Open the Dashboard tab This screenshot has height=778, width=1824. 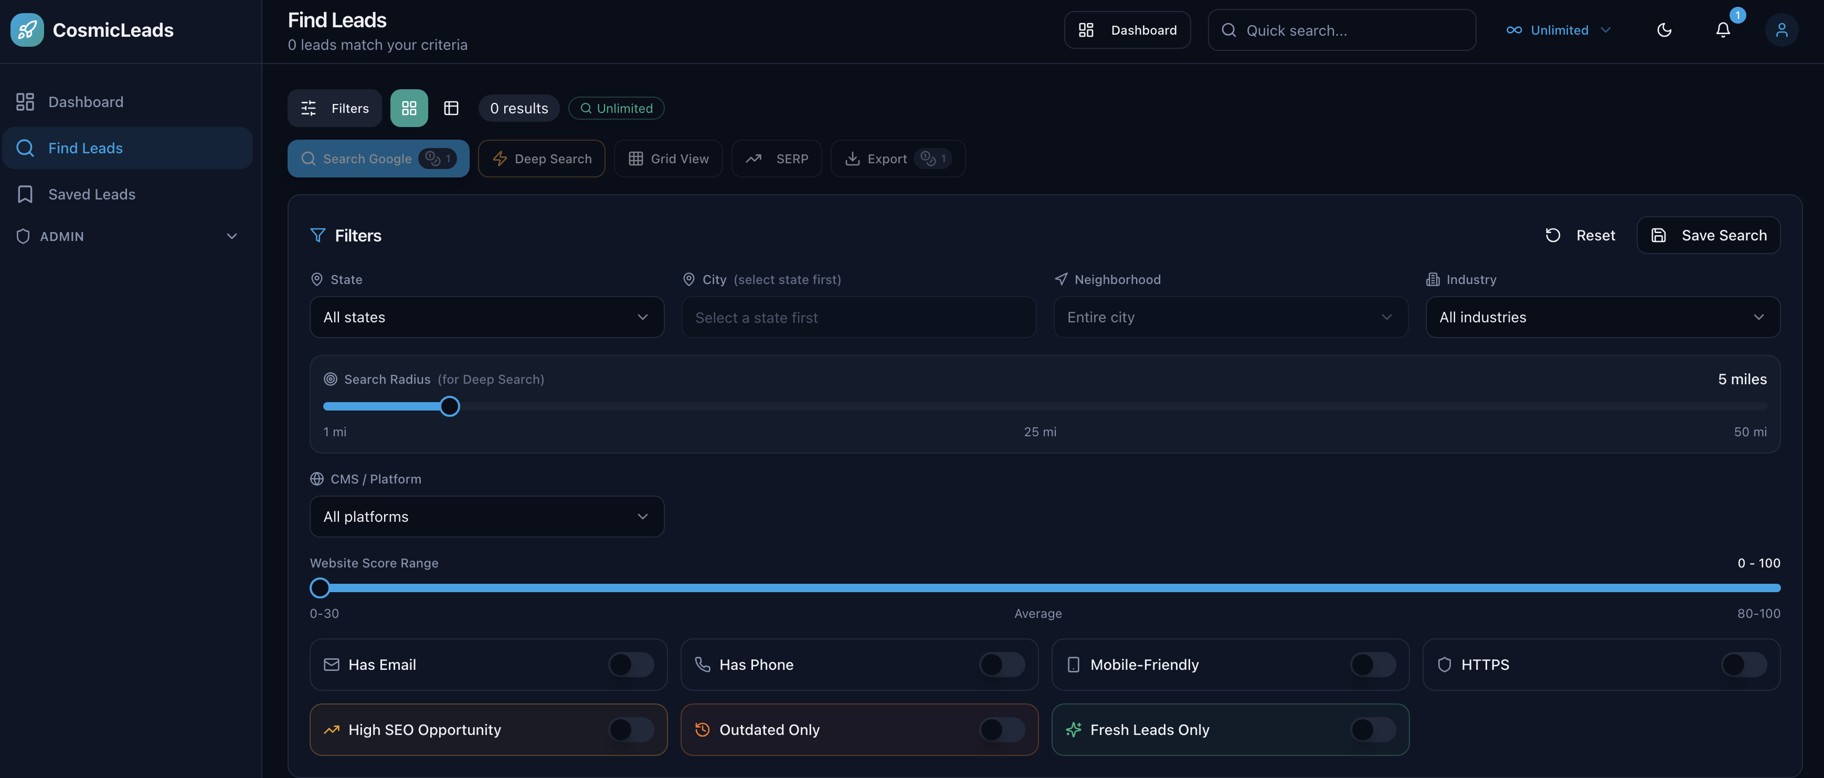tap(1127, 30)
